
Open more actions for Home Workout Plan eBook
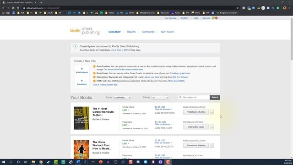point(212,145)
